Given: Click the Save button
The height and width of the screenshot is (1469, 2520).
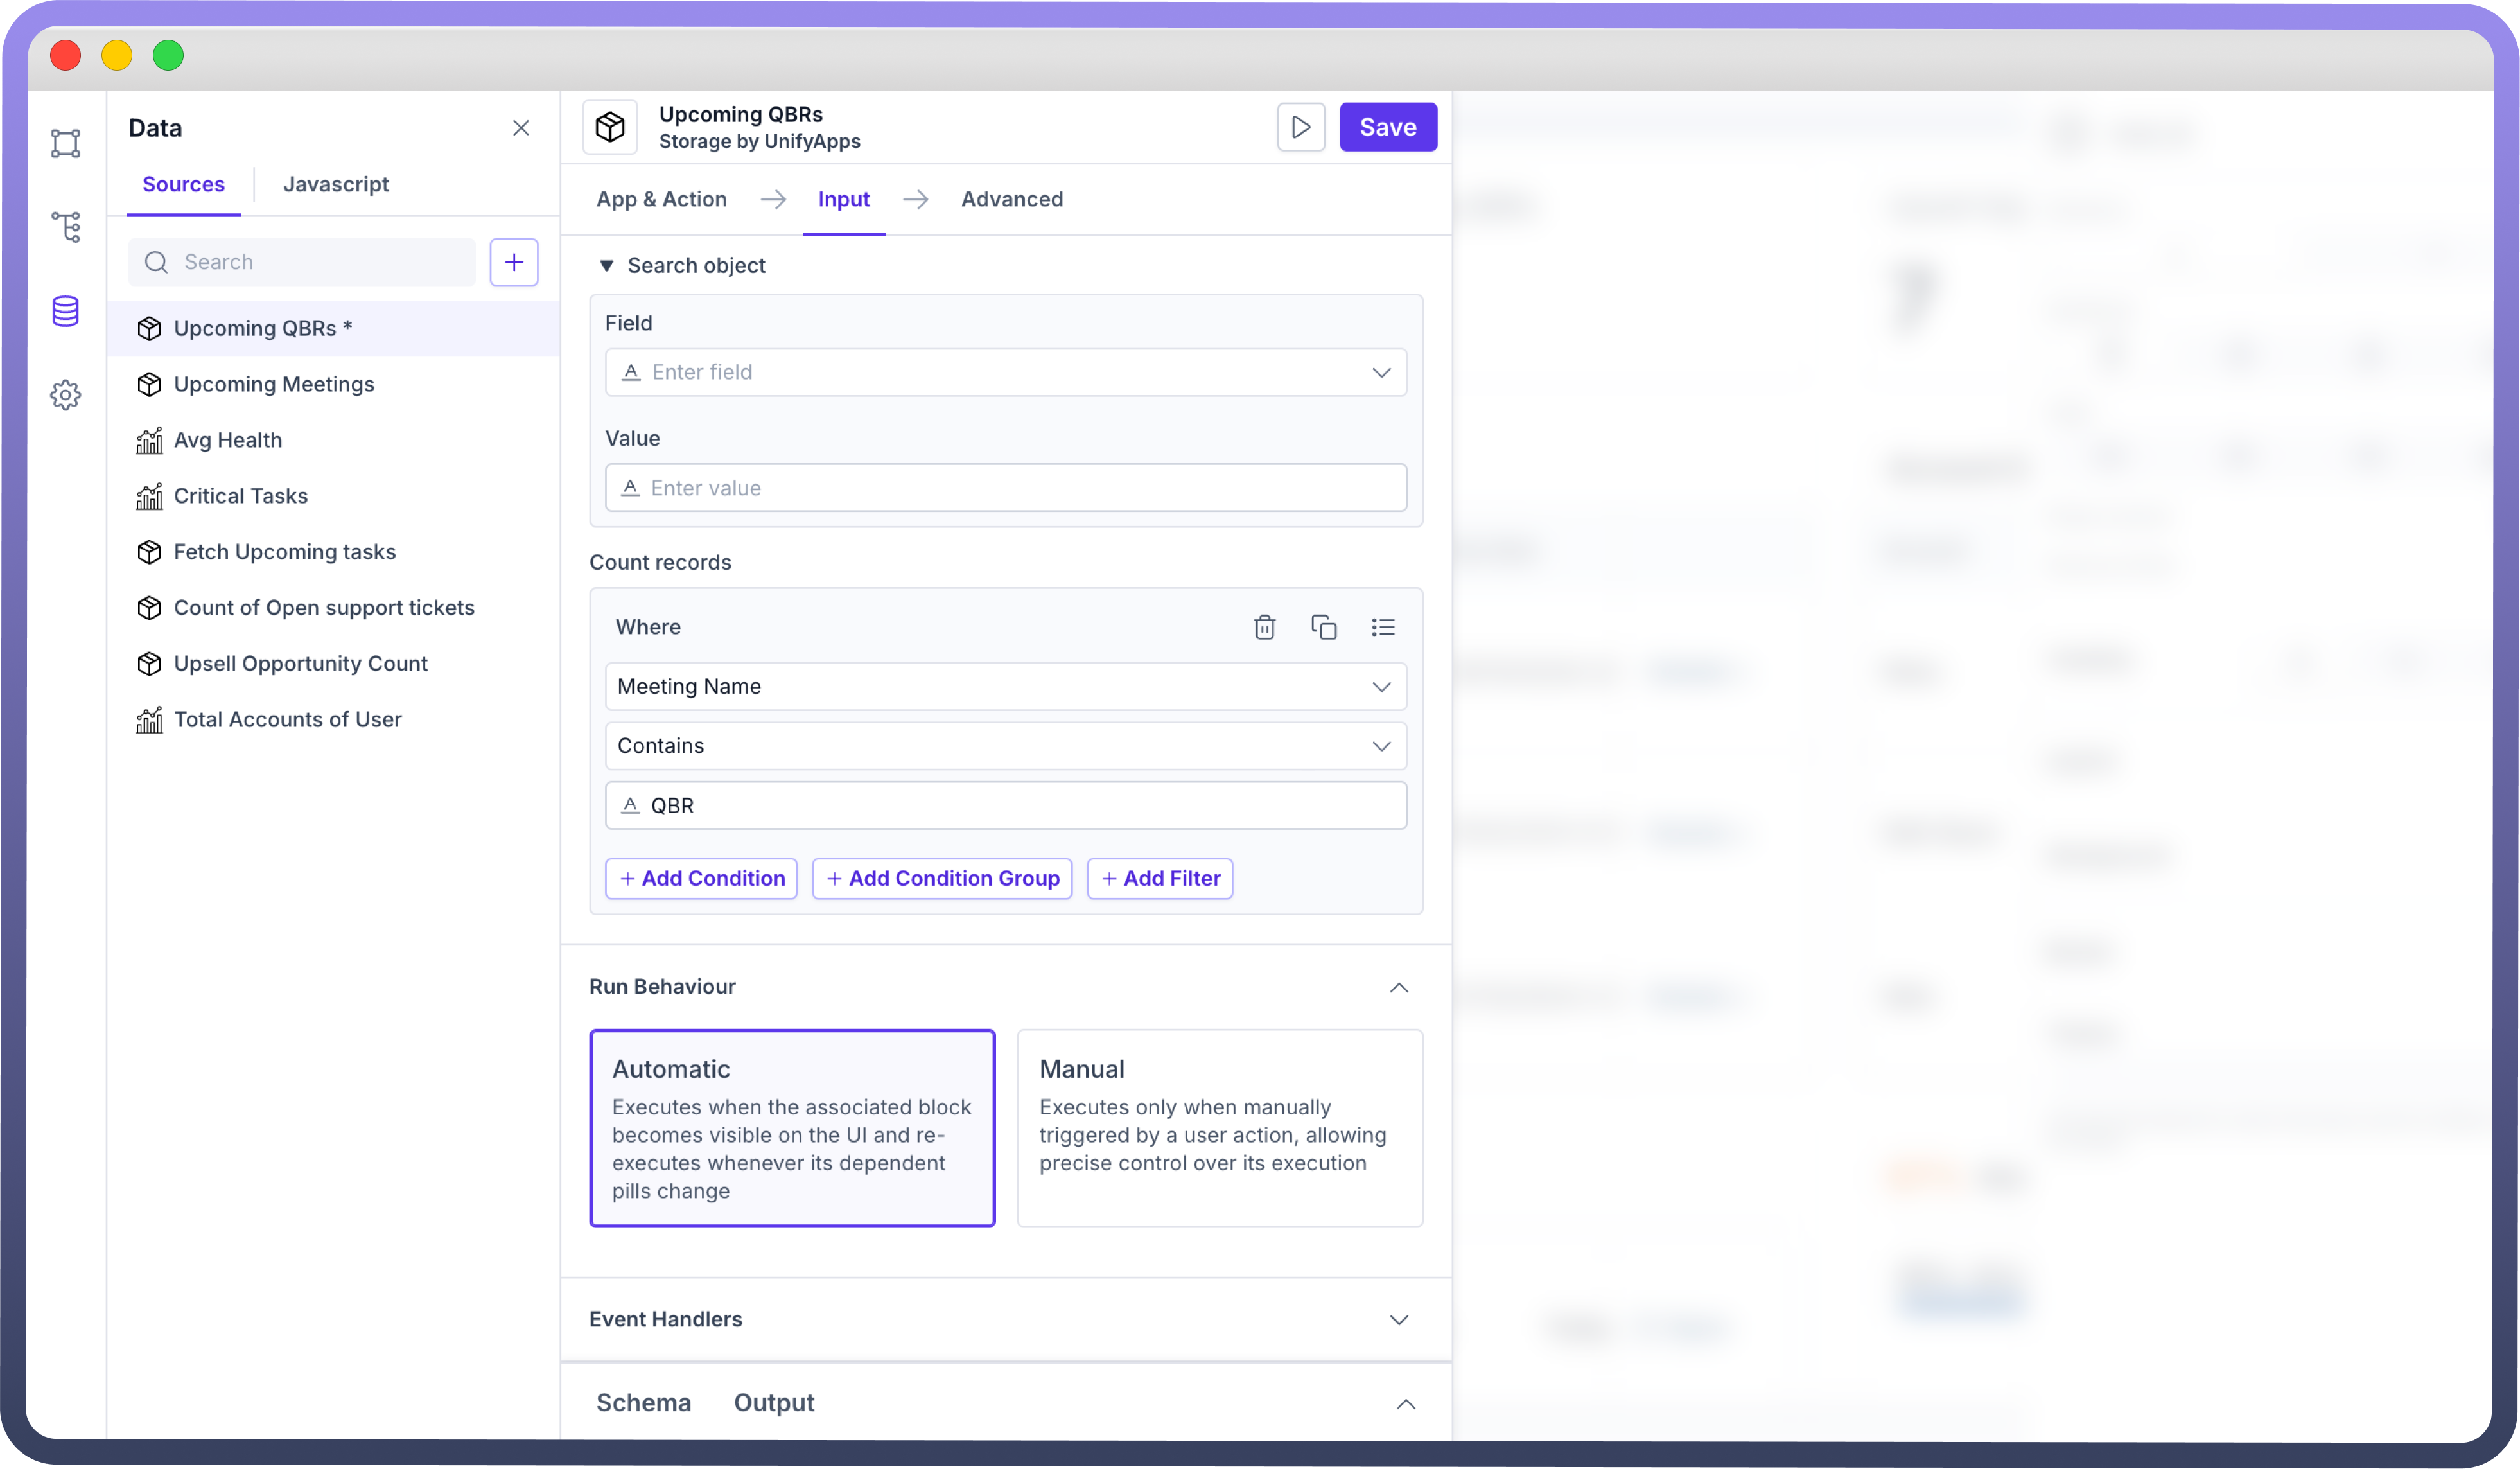Looking at the screenshot, I should point(1387,127).
